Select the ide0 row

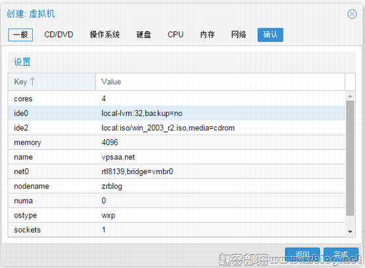(x=176, y=113)
